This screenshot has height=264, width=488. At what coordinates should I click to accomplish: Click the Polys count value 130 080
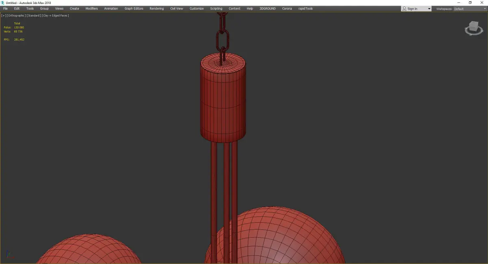click(x=19, y=27)
